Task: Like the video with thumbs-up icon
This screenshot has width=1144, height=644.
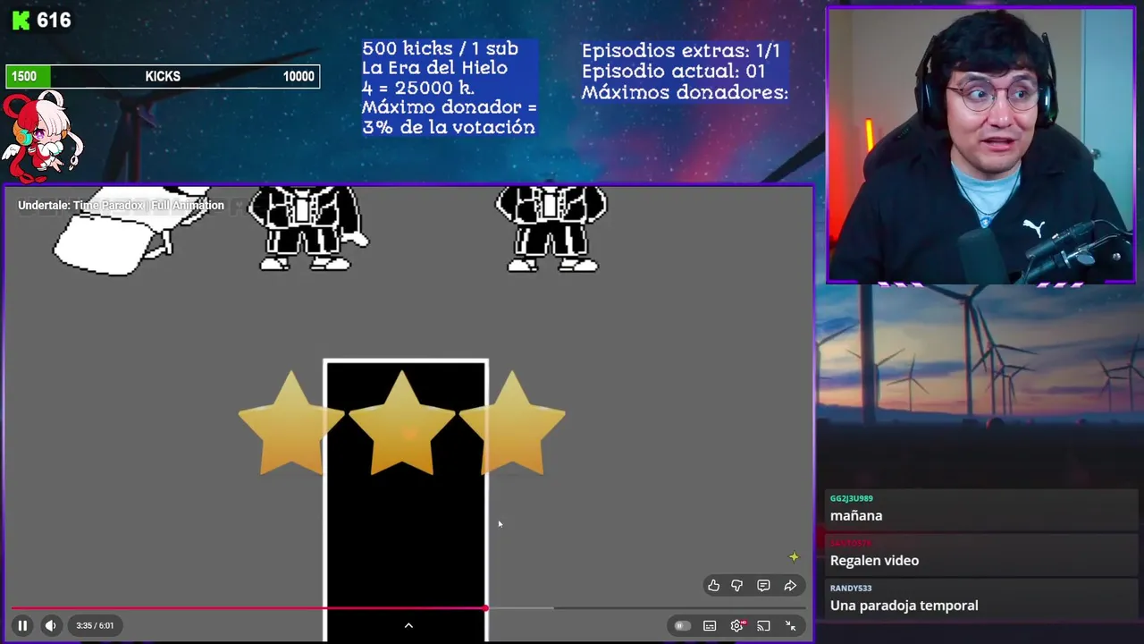Action: click(713, 586)
